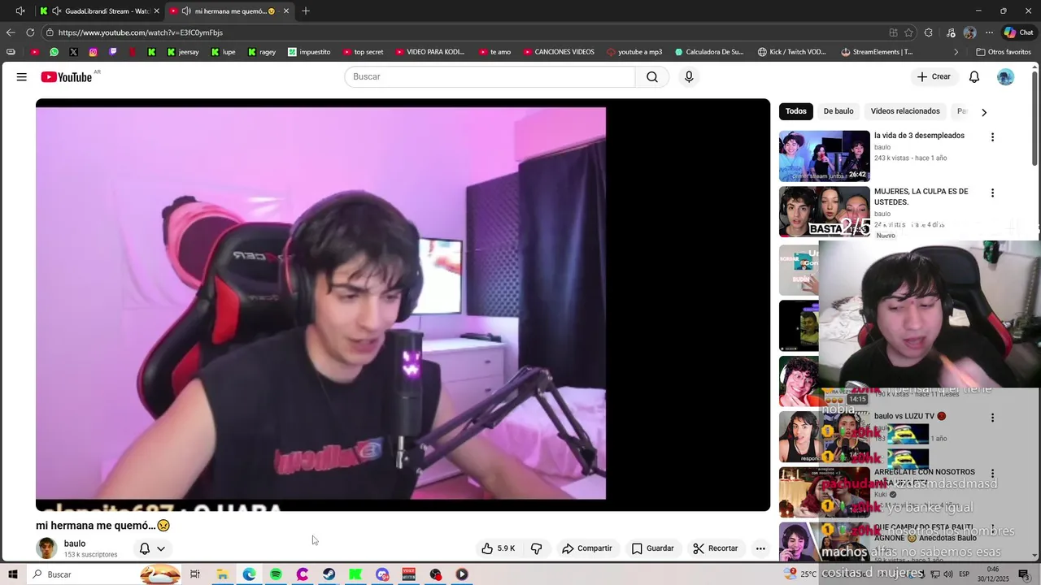Open options for 'MUJERES, LA CULPA ES DE USTEDES'
This screenshot has width=1041, height=585.
coord(992,193)
